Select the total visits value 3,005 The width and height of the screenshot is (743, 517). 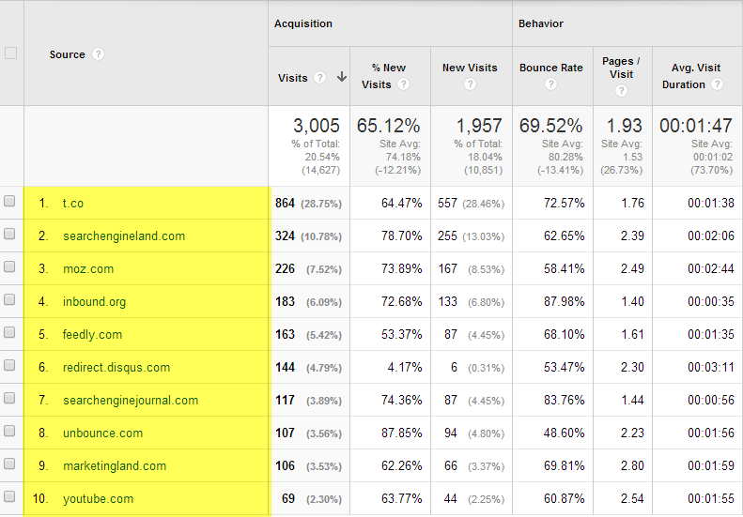click(x=316, y=126)
